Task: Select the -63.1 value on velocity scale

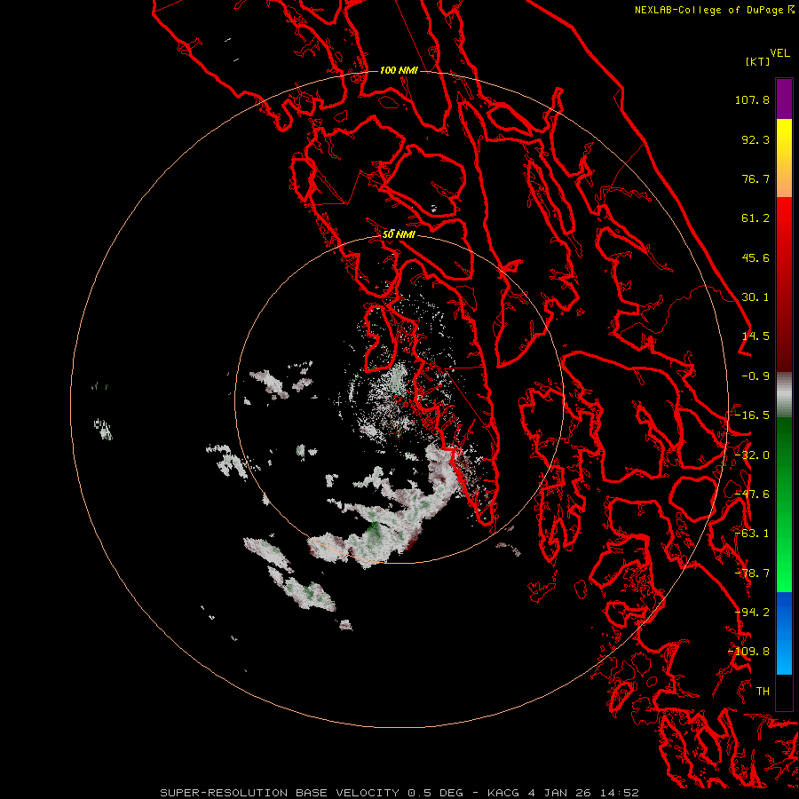Action: [x=752, y=534]
